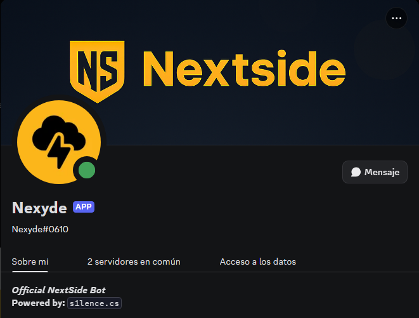Click the NS shield logo in banner
The width and height of the screenshot is (419, 318).
click(x=97, y=72)
